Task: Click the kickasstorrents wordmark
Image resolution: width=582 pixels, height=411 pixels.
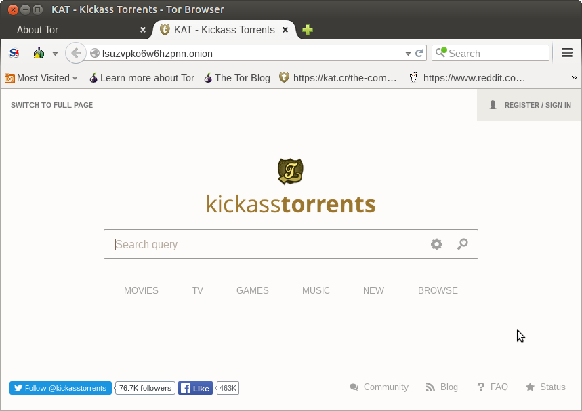Action: pos(291,204)
